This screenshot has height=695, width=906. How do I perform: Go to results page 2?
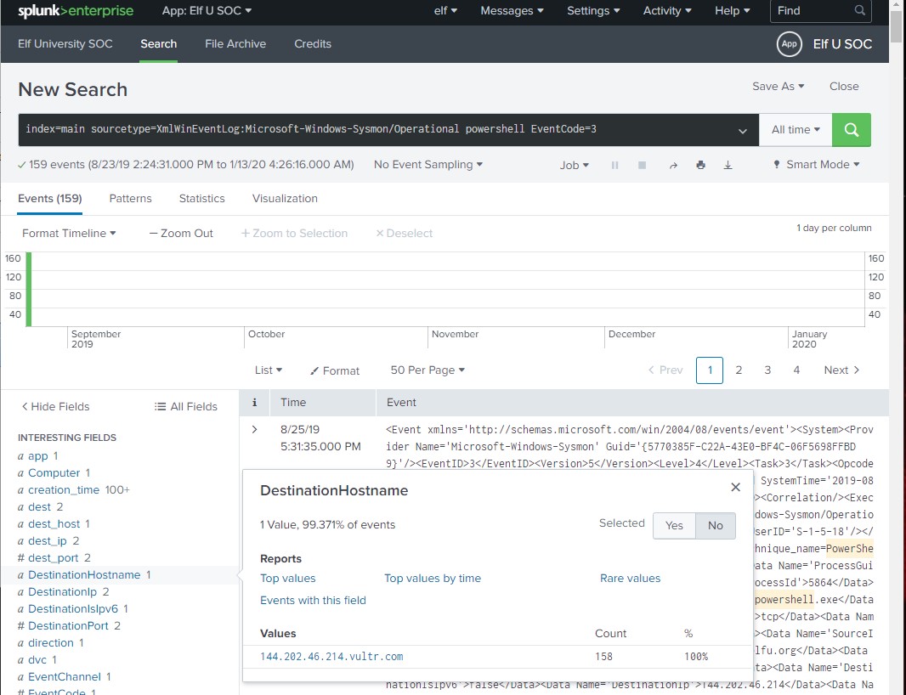[739, 370]
